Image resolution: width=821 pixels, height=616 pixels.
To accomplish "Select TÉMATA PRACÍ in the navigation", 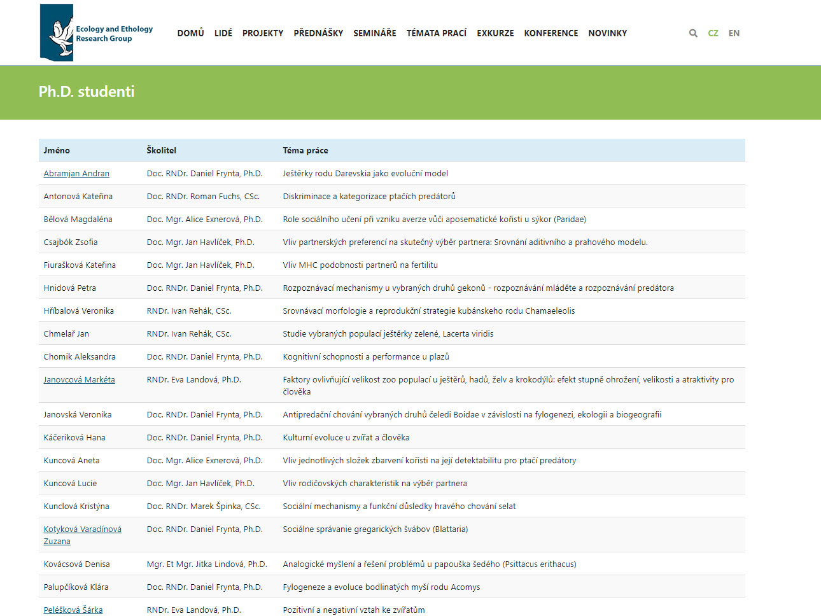I will point(437,33).
